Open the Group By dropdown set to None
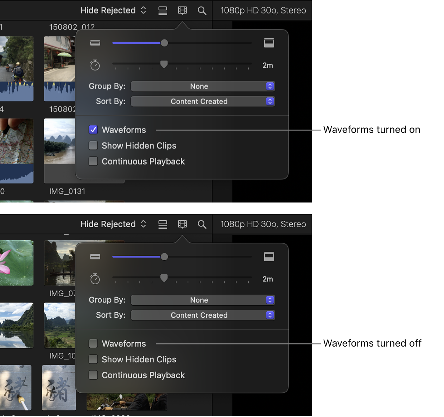 pyautogui.click(x=203, y=86)
